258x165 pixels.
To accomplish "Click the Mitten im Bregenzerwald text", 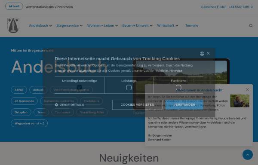I will tap(32, 50).
